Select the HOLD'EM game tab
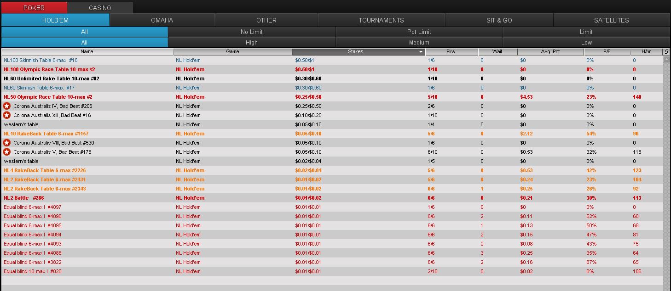The height and width of the screenshot is (291, 671). 55,20
